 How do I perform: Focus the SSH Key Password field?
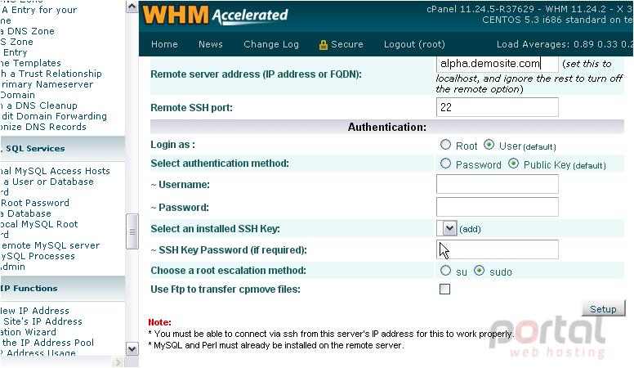[x=498, y=249]
